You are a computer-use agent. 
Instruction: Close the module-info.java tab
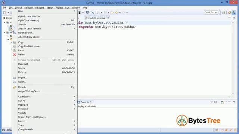108,18
